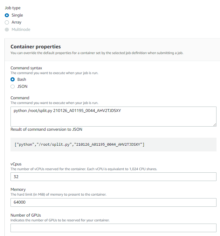This screenshot has height=236, width=220.
Task: Click the Container properties heading
Action: coord(36,47)
